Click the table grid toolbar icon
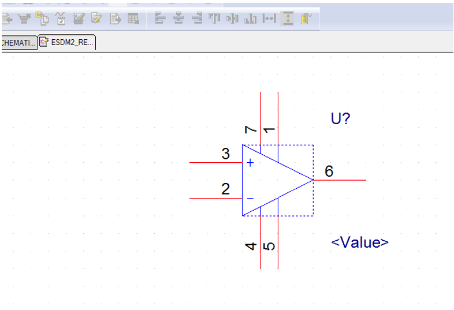This screenshot has width=454, height=310. point(133,19)
